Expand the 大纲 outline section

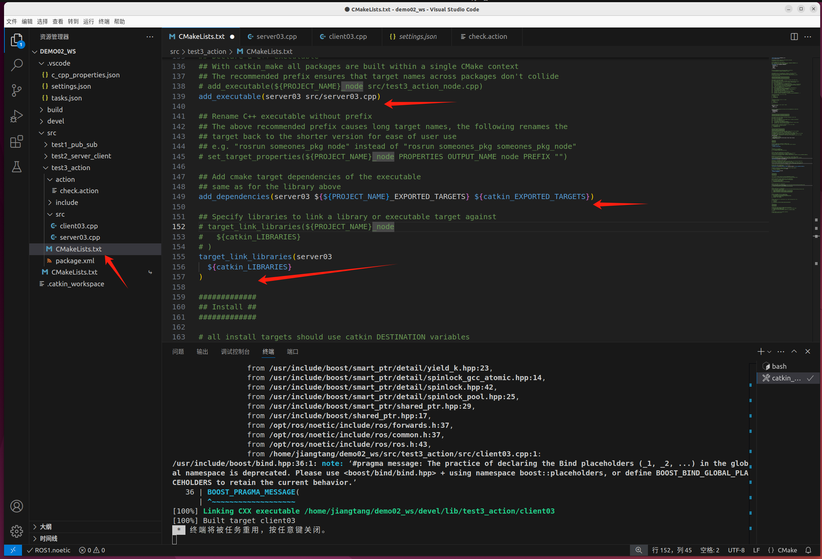click(x=45, y=527)
